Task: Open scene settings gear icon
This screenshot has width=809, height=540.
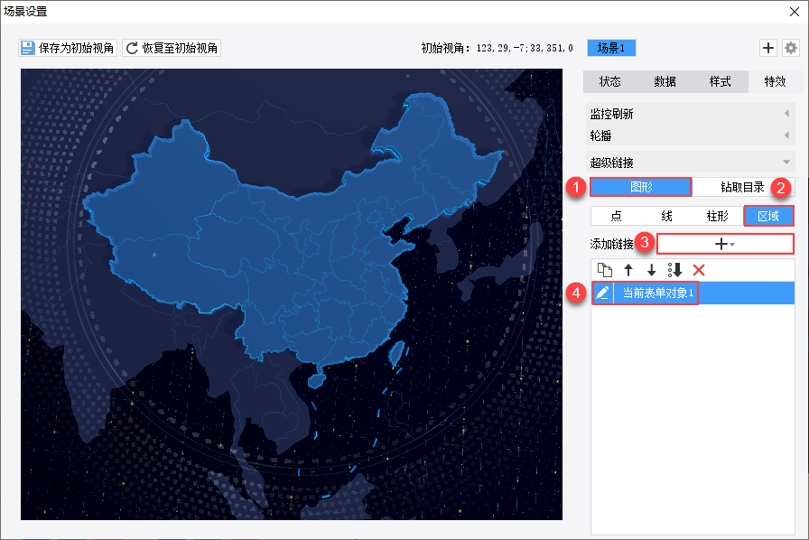Action: pos(791,48)
